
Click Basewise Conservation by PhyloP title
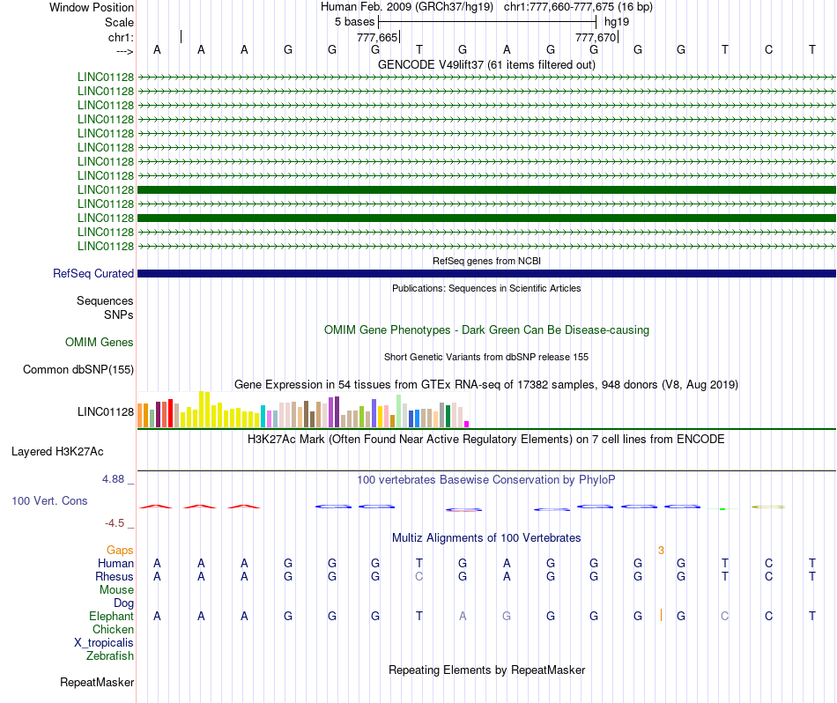pyautogui.click(x=486, y=479)
